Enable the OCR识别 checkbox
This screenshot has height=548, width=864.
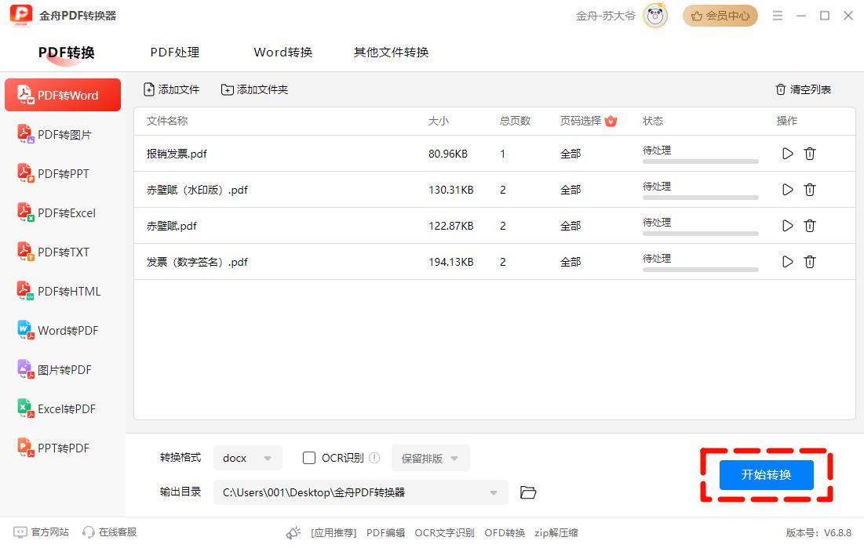tap(309, 458)
